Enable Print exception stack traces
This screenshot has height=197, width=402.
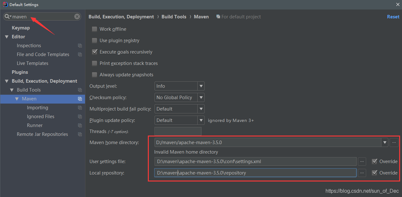point(95,63)
